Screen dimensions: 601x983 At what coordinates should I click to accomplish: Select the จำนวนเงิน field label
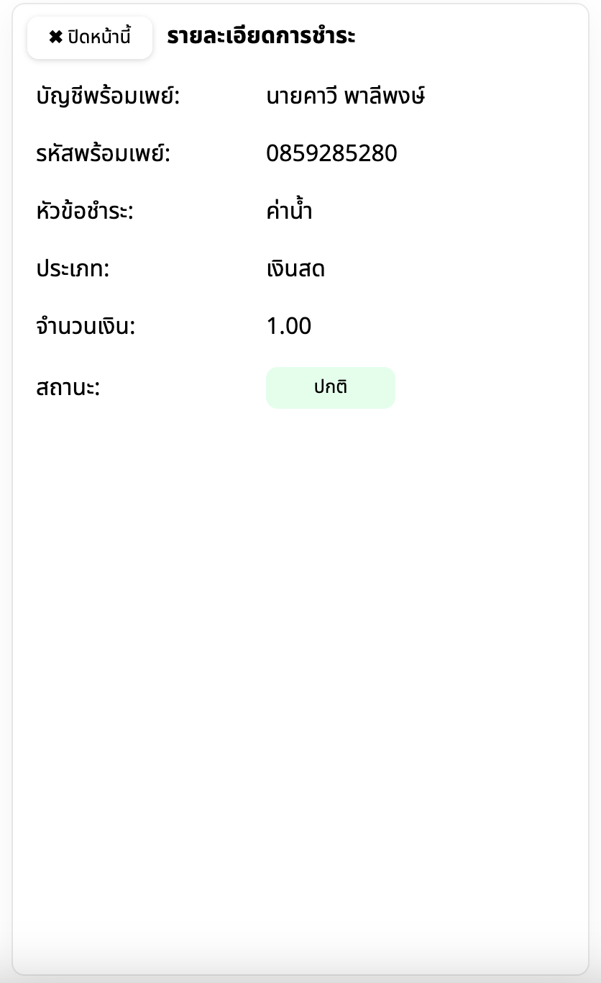pyautogui.click(x=86, y=327)
